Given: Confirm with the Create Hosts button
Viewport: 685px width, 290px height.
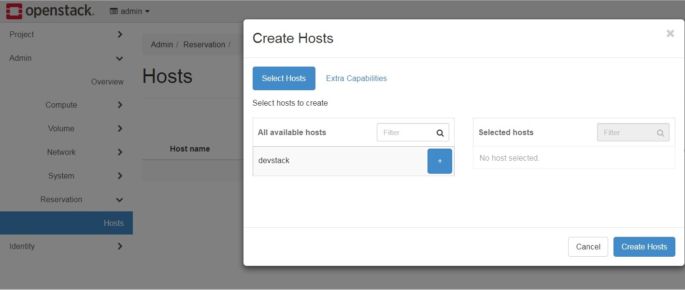Looking at the screenshot, I should 644,247.
